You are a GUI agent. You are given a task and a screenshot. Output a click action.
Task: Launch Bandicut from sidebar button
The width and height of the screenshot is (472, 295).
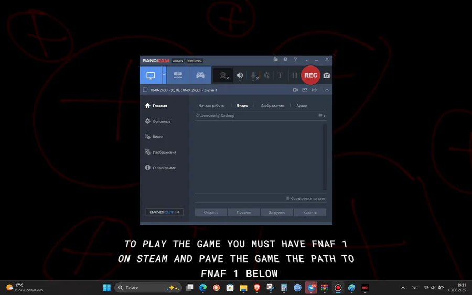pos(164,212)
